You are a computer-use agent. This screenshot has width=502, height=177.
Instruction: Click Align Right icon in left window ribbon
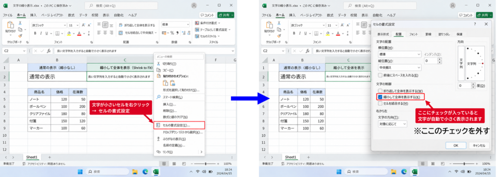point(111,33)
